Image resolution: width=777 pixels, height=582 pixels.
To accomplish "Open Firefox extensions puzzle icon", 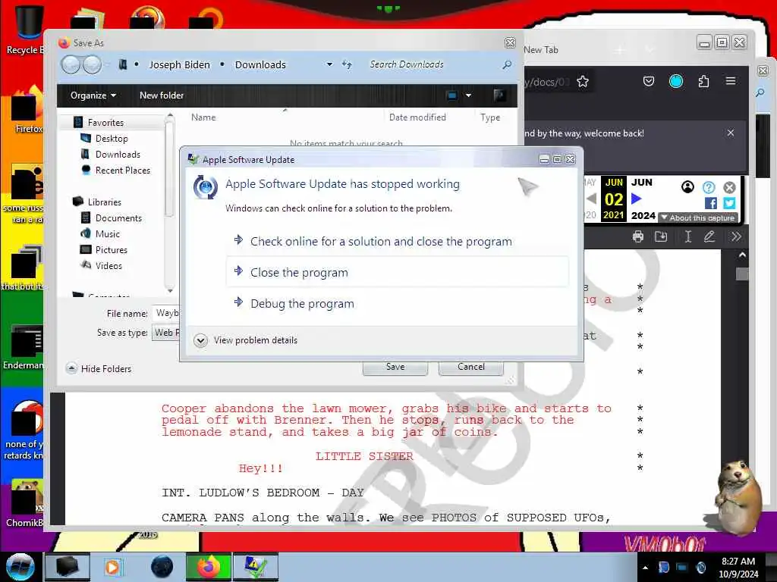I will point(703,81).
